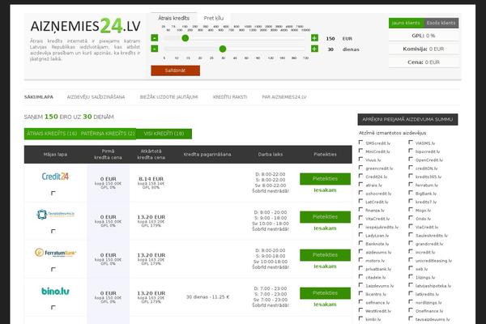486x324 pixels.
Task: Open BIEŽĀK UZDOTIE JAUTĀJUMI menu item
Action: coord(169,97)
